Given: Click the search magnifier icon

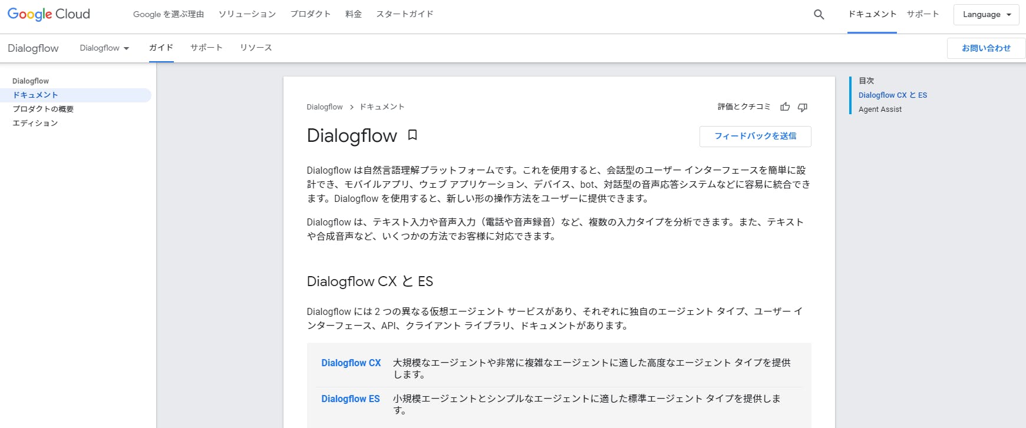Looking at the screenshot, I should [819, 15].
